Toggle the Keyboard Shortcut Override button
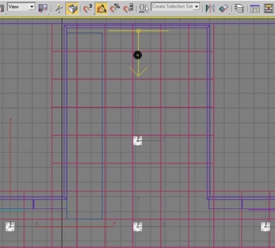This screenshot has height=248, width=275. (x=72, y=8)
